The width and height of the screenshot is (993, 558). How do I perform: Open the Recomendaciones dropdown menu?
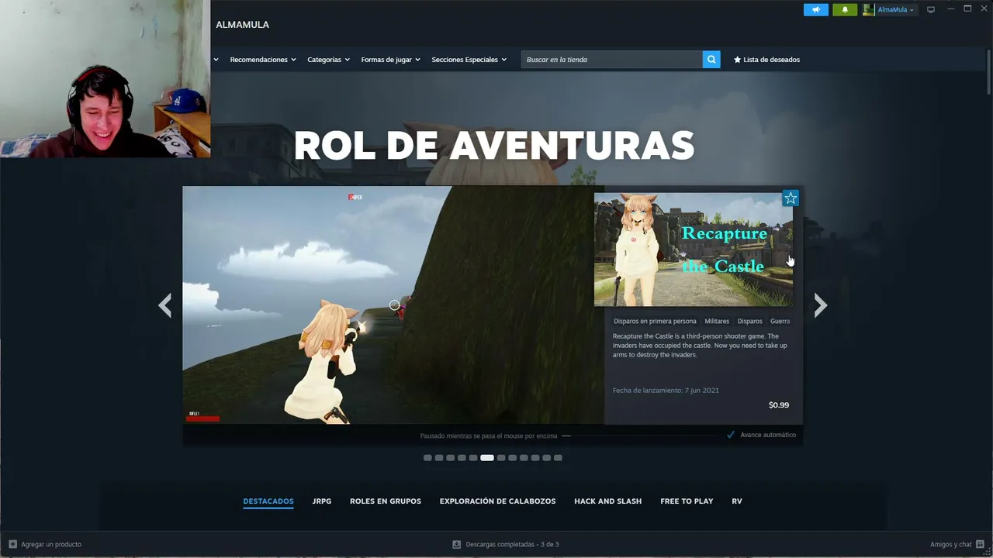(x=263, y=60)
